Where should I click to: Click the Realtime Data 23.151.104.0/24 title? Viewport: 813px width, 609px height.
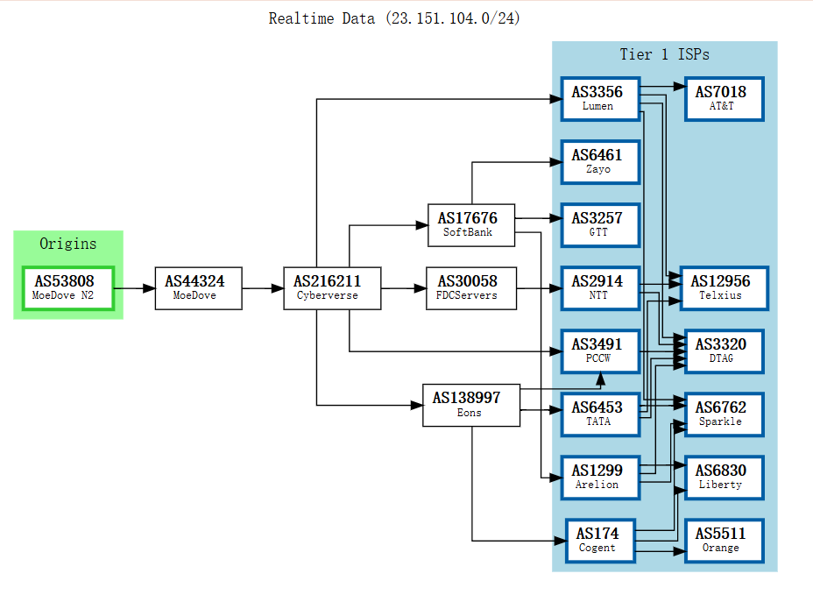pos(394,18)
